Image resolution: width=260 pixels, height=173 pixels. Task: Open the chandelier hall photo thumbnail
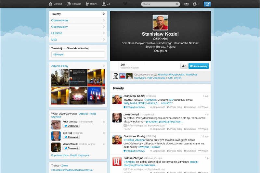[78, 96]
